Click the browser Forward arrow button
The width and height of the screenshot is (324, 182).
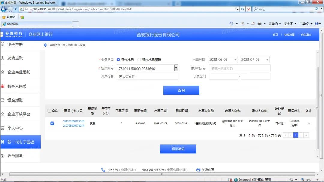(x=10, y=9)
